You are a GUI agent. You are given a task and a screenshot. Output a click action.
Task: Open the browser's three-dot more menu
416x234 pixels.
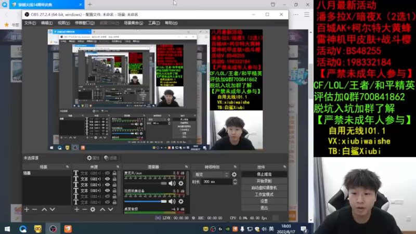click(296, 15)
